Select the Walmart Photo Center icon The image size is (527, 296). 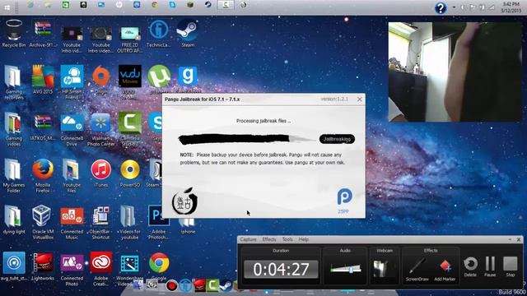[x=100, y=130]
